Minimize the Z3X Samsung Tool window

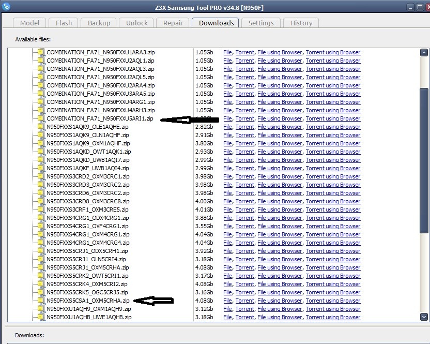pyautogui.click(x=410, y=7)
